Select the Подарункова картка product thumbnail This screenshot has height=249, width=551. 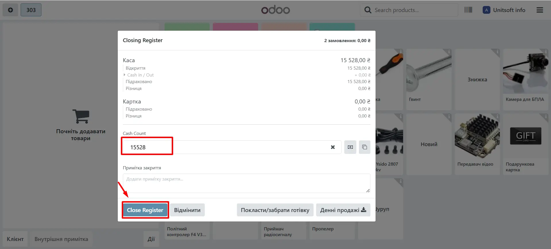point(525,136)
